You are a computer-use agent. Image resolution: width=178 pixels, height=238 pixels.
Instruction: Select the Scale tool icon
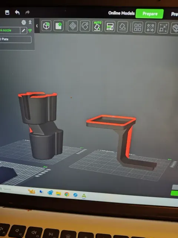click(x=163, y=28)
